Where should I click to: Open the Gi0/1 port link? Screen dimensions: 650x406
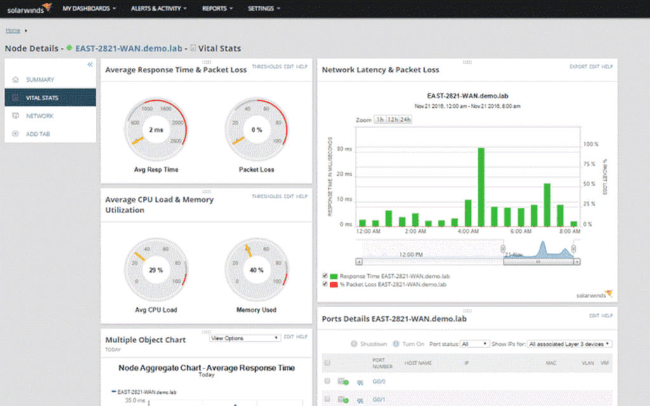(x=378, y=400)
